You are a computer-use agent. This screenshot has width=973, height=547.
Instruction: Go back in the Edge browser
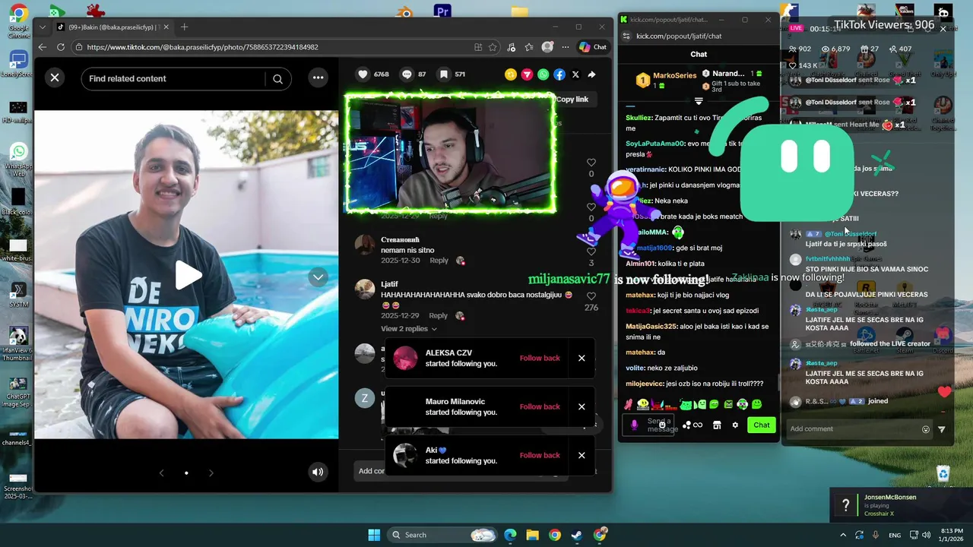point(41,47)
